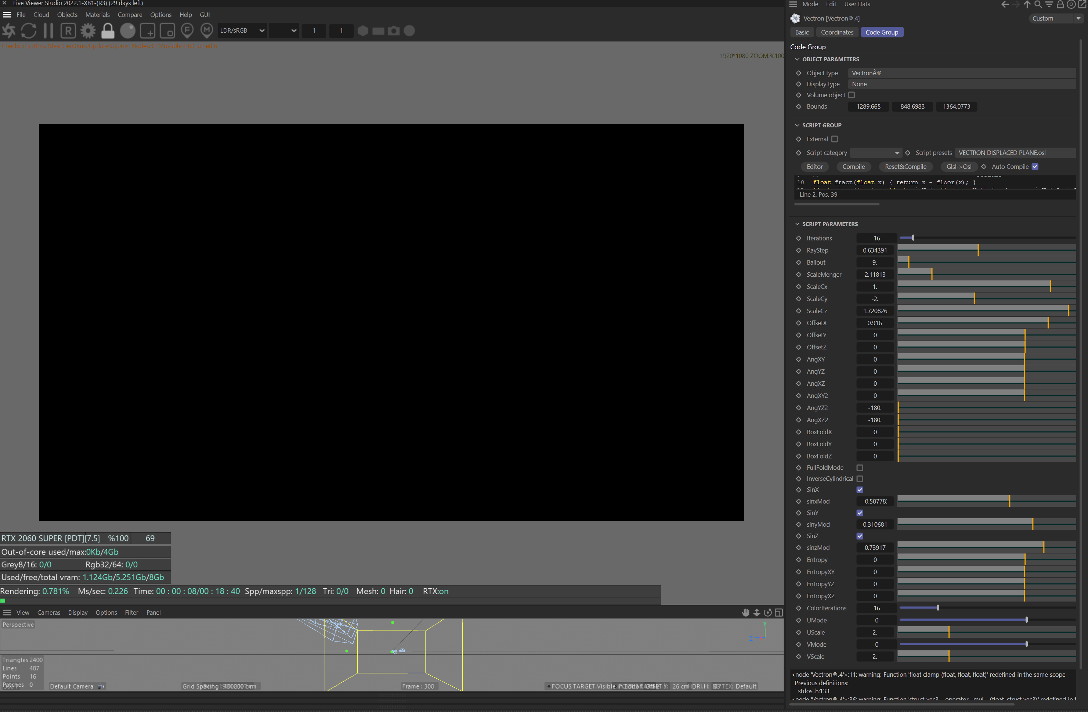Viewport: 1088px width, 712px height.
Task: Open render settings gear icon
Action: click(x=88, y=30)
